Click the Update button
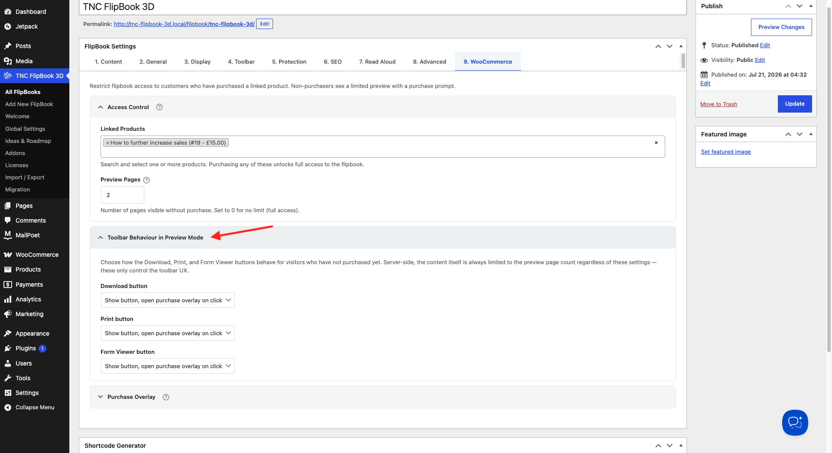Viewport: 832px width, 453px height. [795, 104]
